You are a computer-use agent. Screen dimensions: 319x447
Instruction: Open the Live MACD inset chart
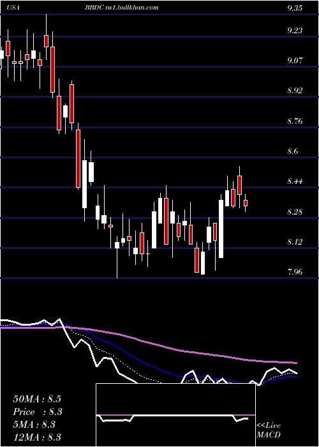(x=175, y=415)
